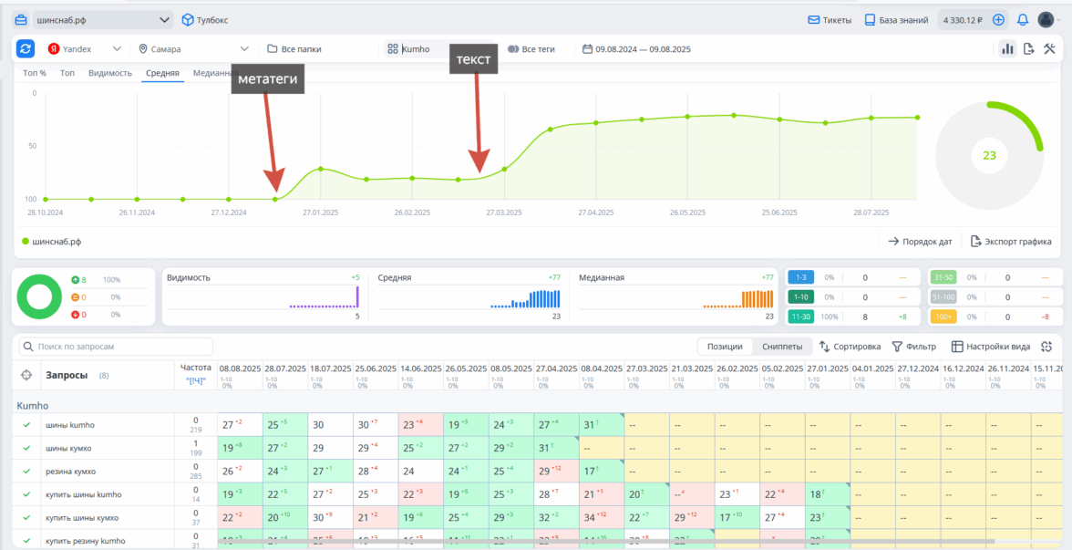
Task: Select the Сниппеты tab
Action: click(781, 347)
